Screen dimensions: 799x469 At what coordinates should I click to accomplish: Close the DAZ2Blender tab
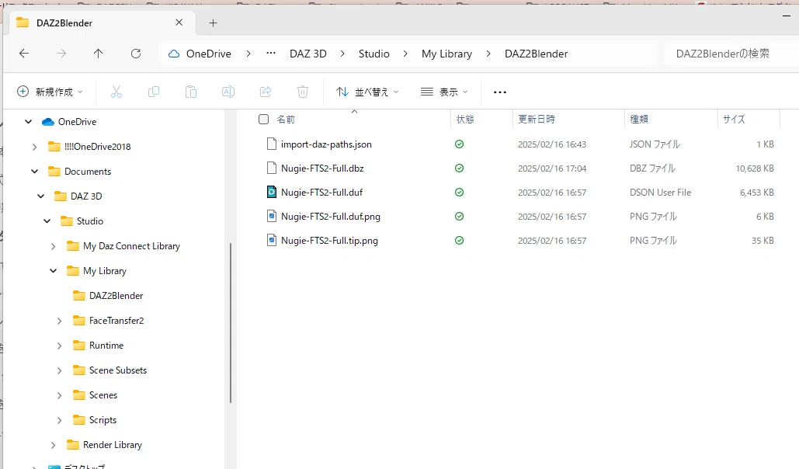(x=179, y=23)
